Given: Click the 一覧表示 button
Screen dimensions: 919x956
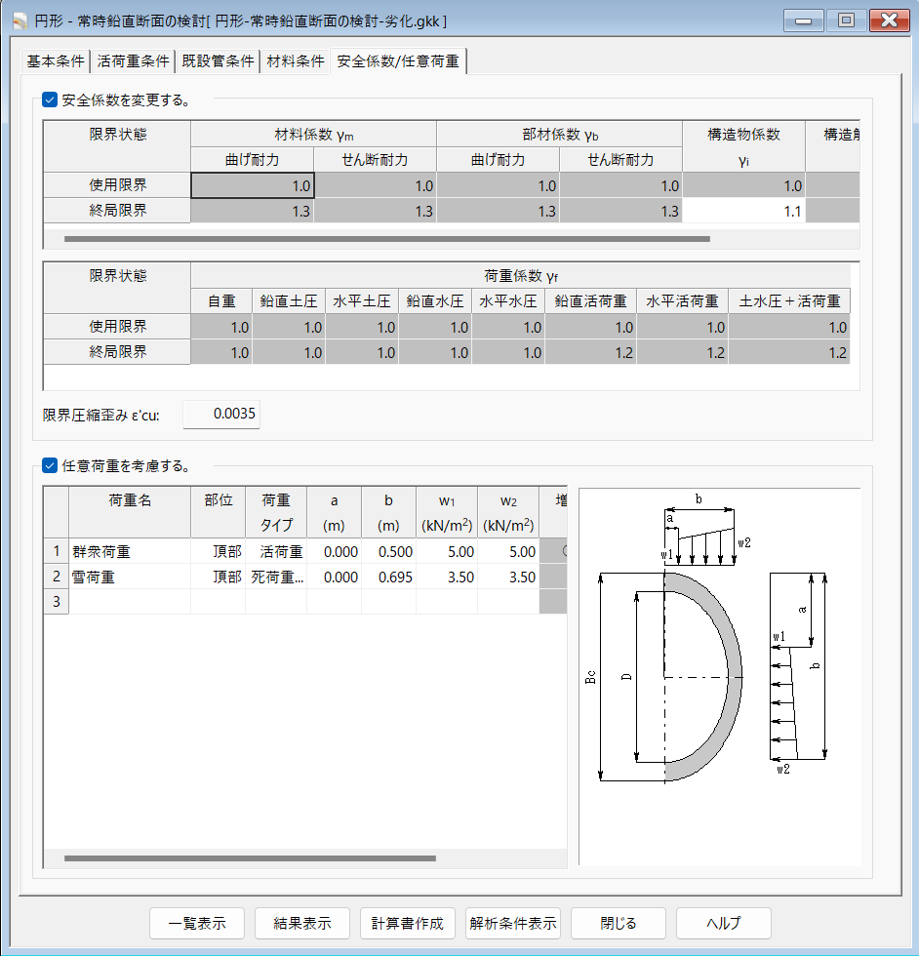Looking at the screenshot, I should tap(197, 923).
